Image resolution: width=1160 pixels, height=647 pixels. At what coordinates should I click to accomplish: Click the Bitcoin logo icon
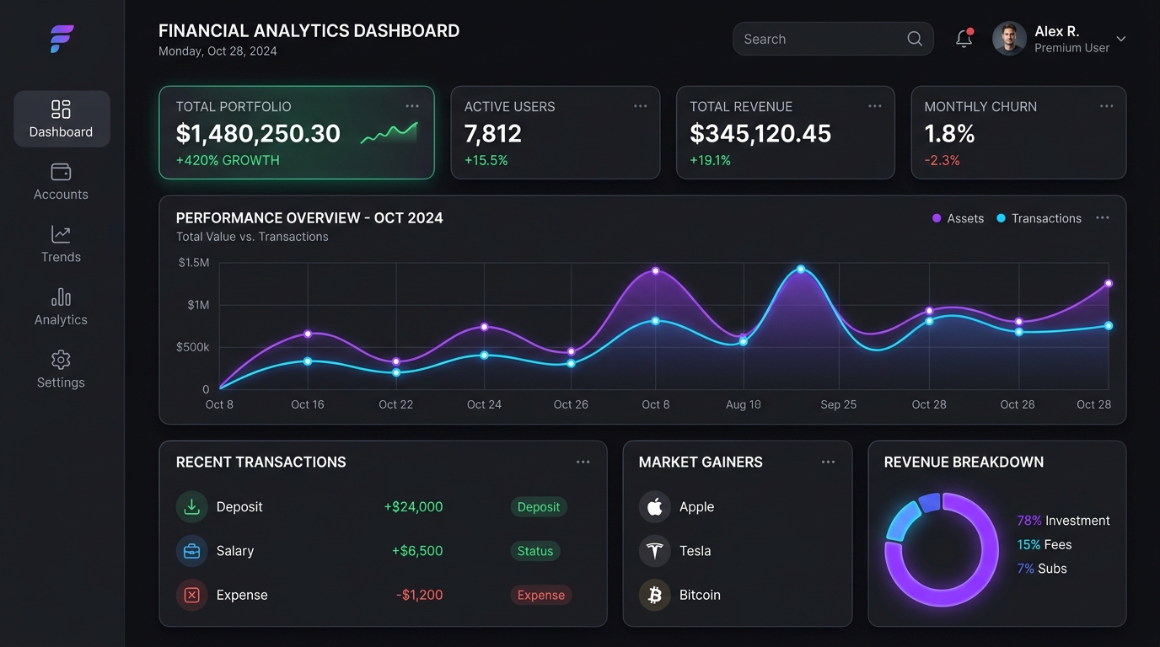[655, 595]
